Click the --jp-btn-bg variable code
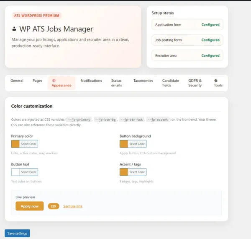 click(105, 120)
